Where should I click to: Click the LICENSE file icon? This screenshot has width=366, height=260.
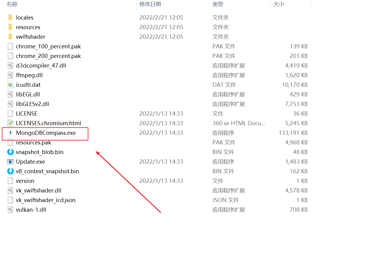[x=11, y=113]
